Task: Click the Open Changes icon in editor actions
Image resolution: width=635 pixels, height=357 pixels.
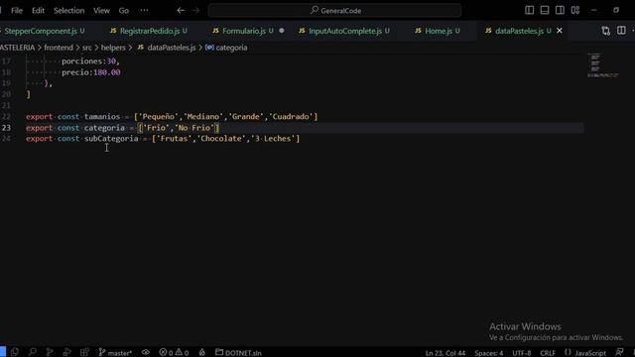Action: [x=606, y=31]
